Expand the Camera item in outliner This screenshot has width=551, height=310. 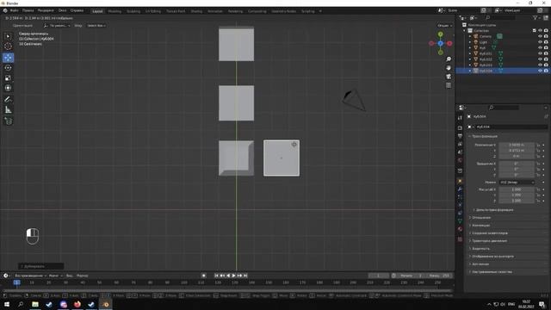tap(470, 36)
